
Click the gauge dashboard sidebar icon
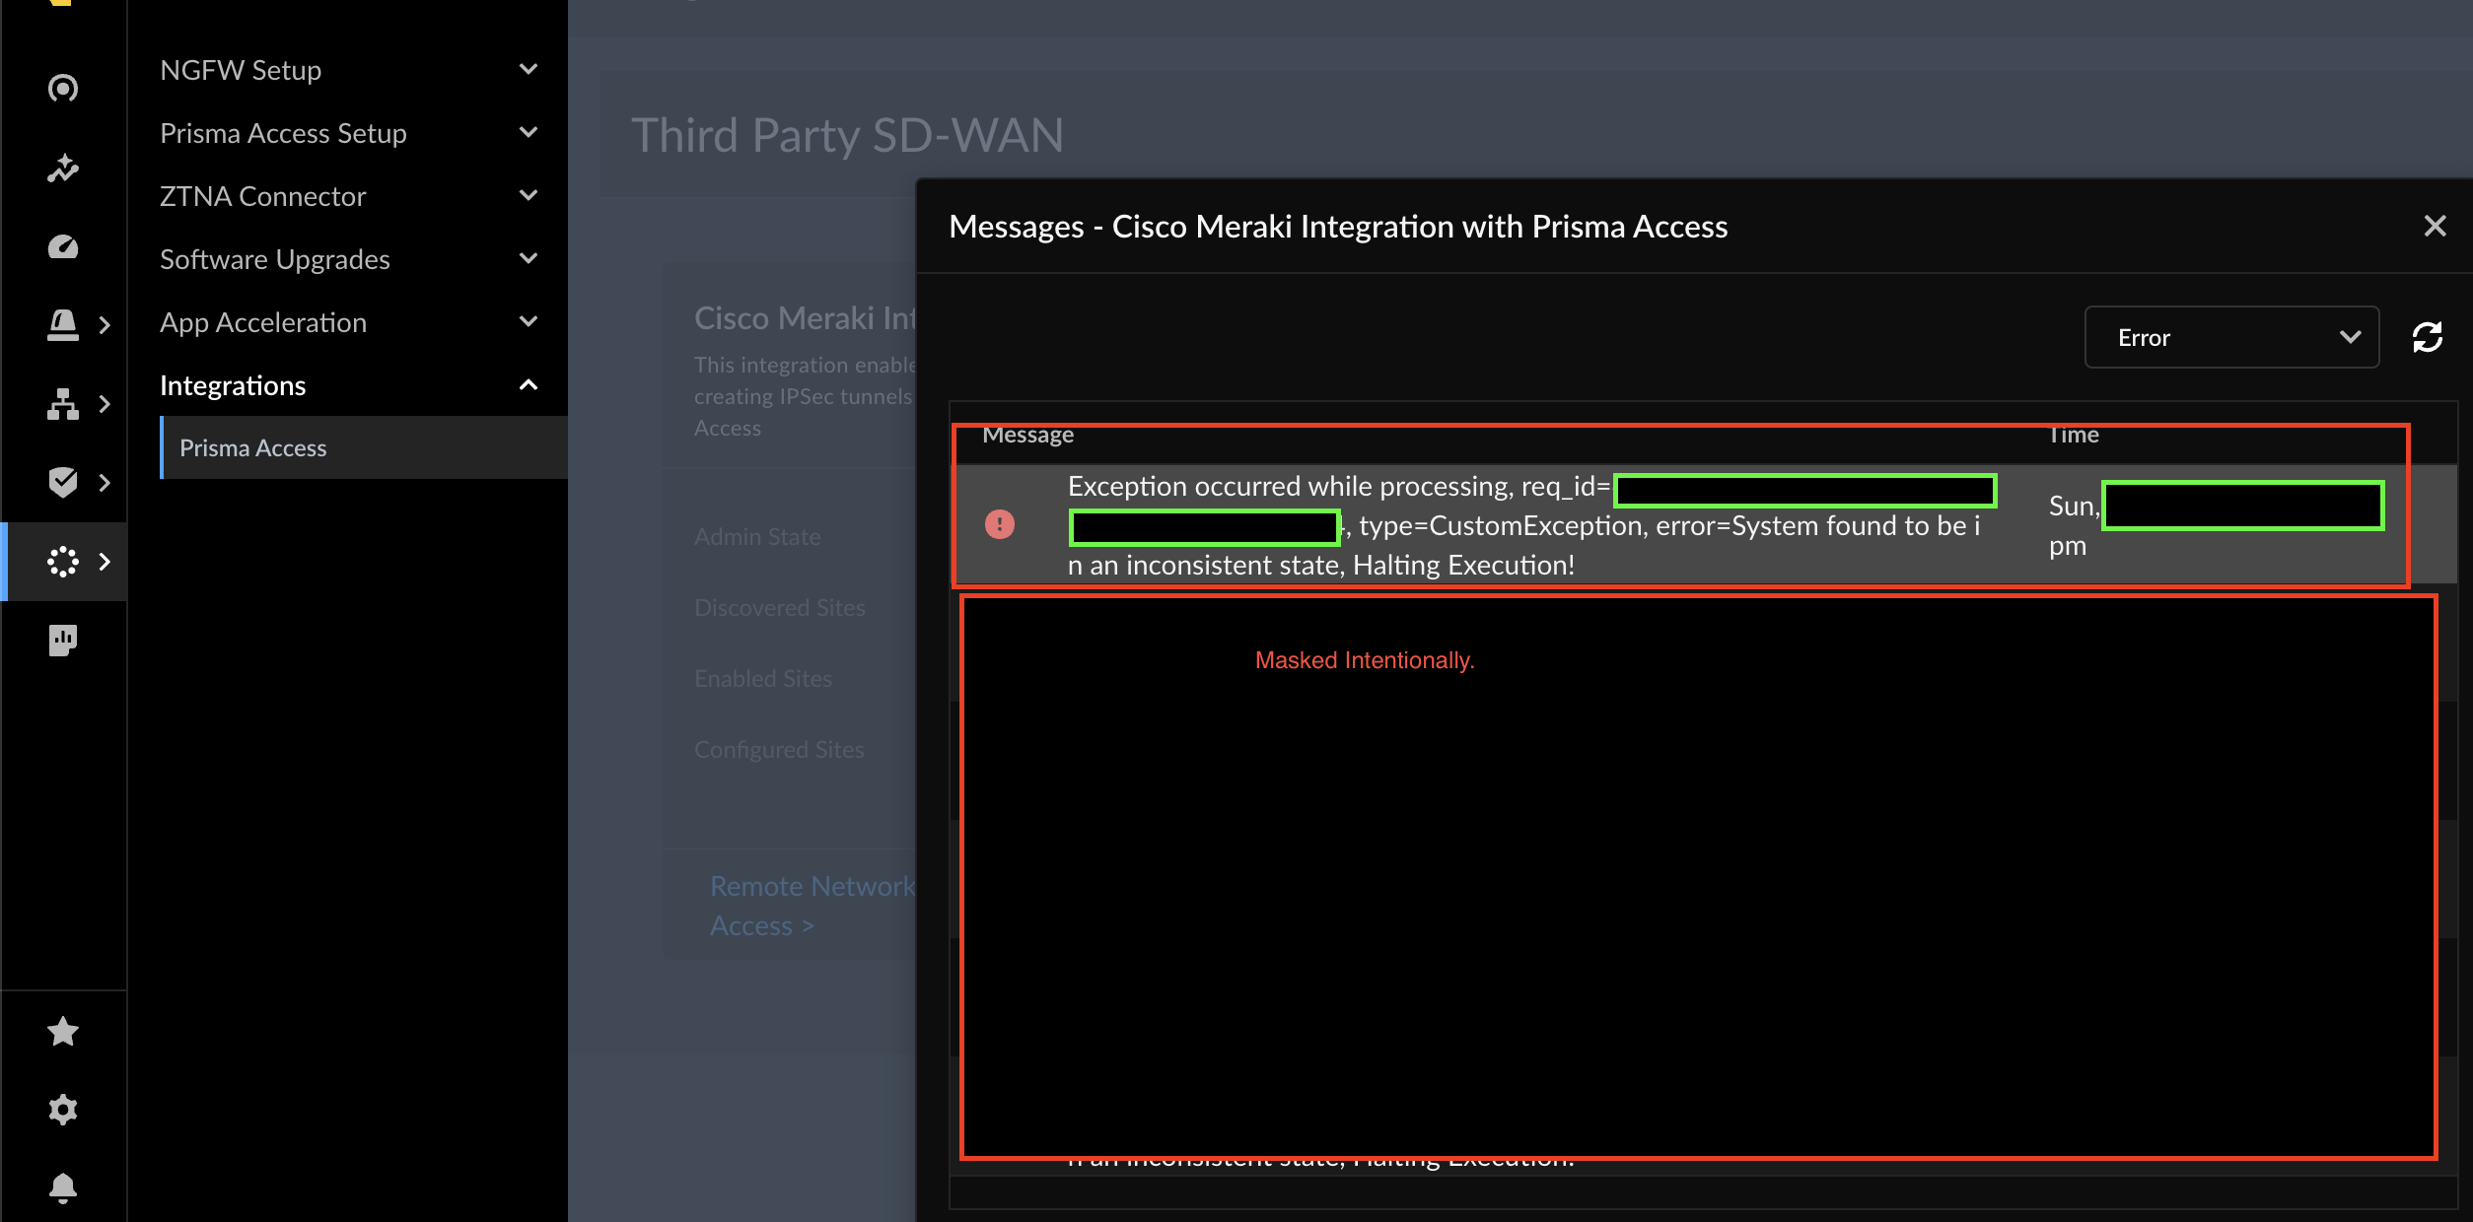(63, 246)
